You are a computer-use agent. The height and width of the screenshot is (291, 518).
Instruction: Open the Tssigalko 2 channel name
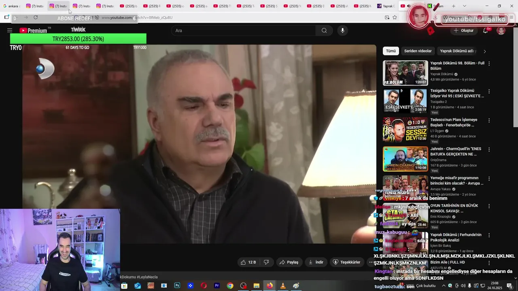click(439, 102)
